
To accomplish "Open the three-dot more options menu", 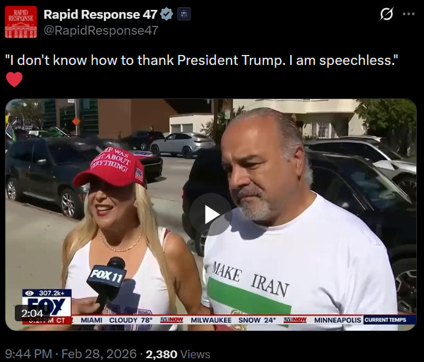I will tap(409, 14).
